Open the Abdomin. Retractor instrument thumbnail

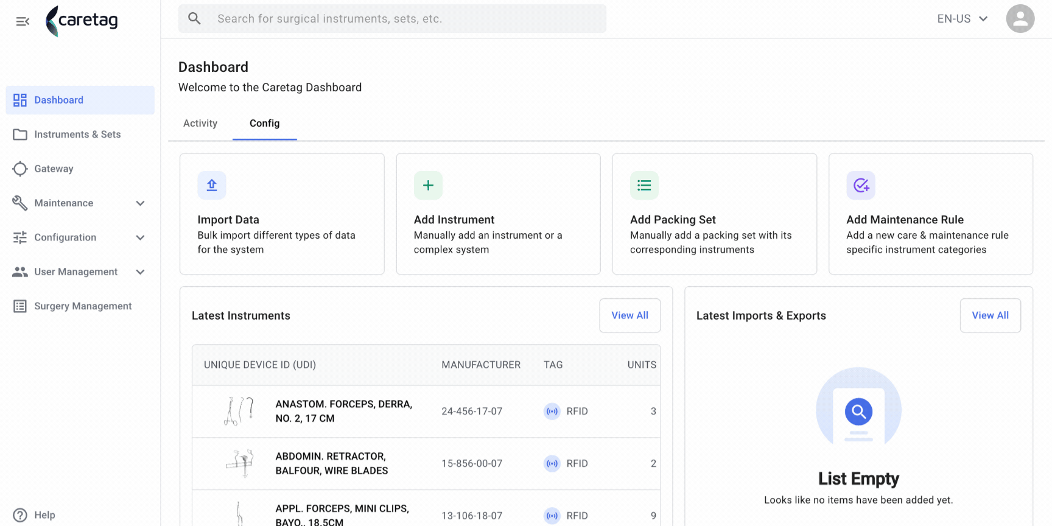click(x=240, y=463)
